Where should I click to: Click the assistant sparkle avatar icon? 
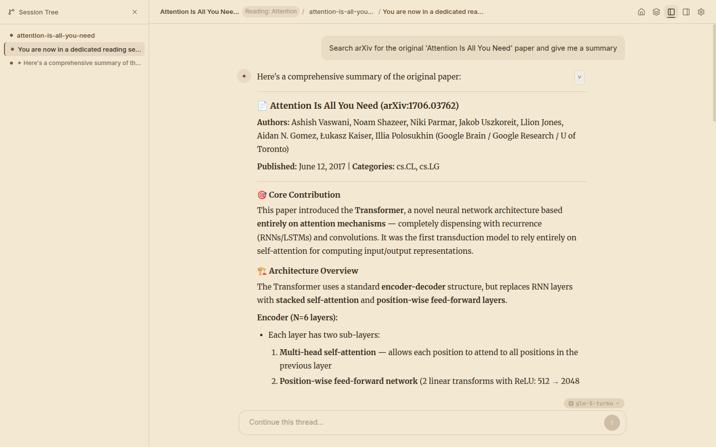pos(244,76)
